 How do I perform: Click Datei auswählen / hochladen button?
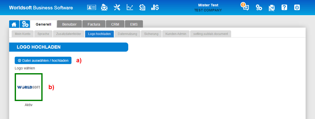(x=43, y=61)
